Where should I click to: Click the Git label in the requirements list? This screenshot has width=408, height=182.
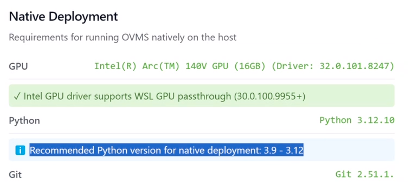(x=15, y=174)
